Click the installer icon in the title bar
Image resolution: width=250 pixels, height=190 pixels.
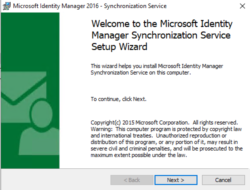click(x=6, y=6)
